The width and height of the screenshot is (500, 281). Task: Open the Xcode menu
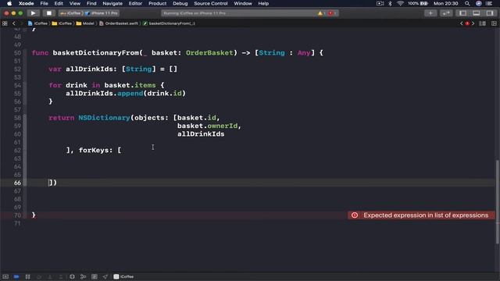(26, 3)
